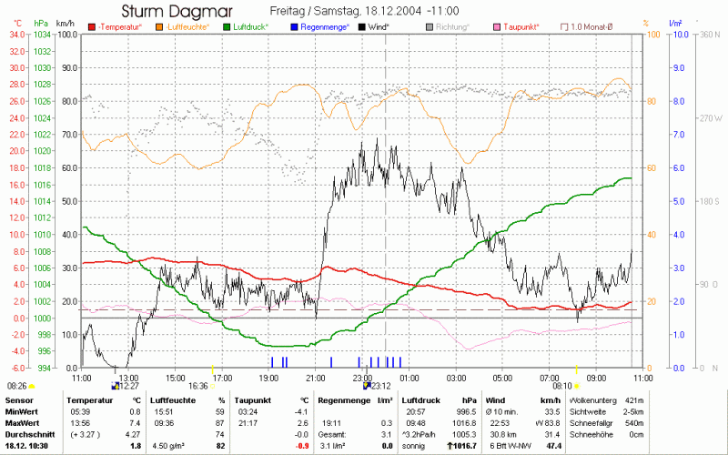
Task: Click the orange % axis unit label
Action: click(x=646, y=23)
